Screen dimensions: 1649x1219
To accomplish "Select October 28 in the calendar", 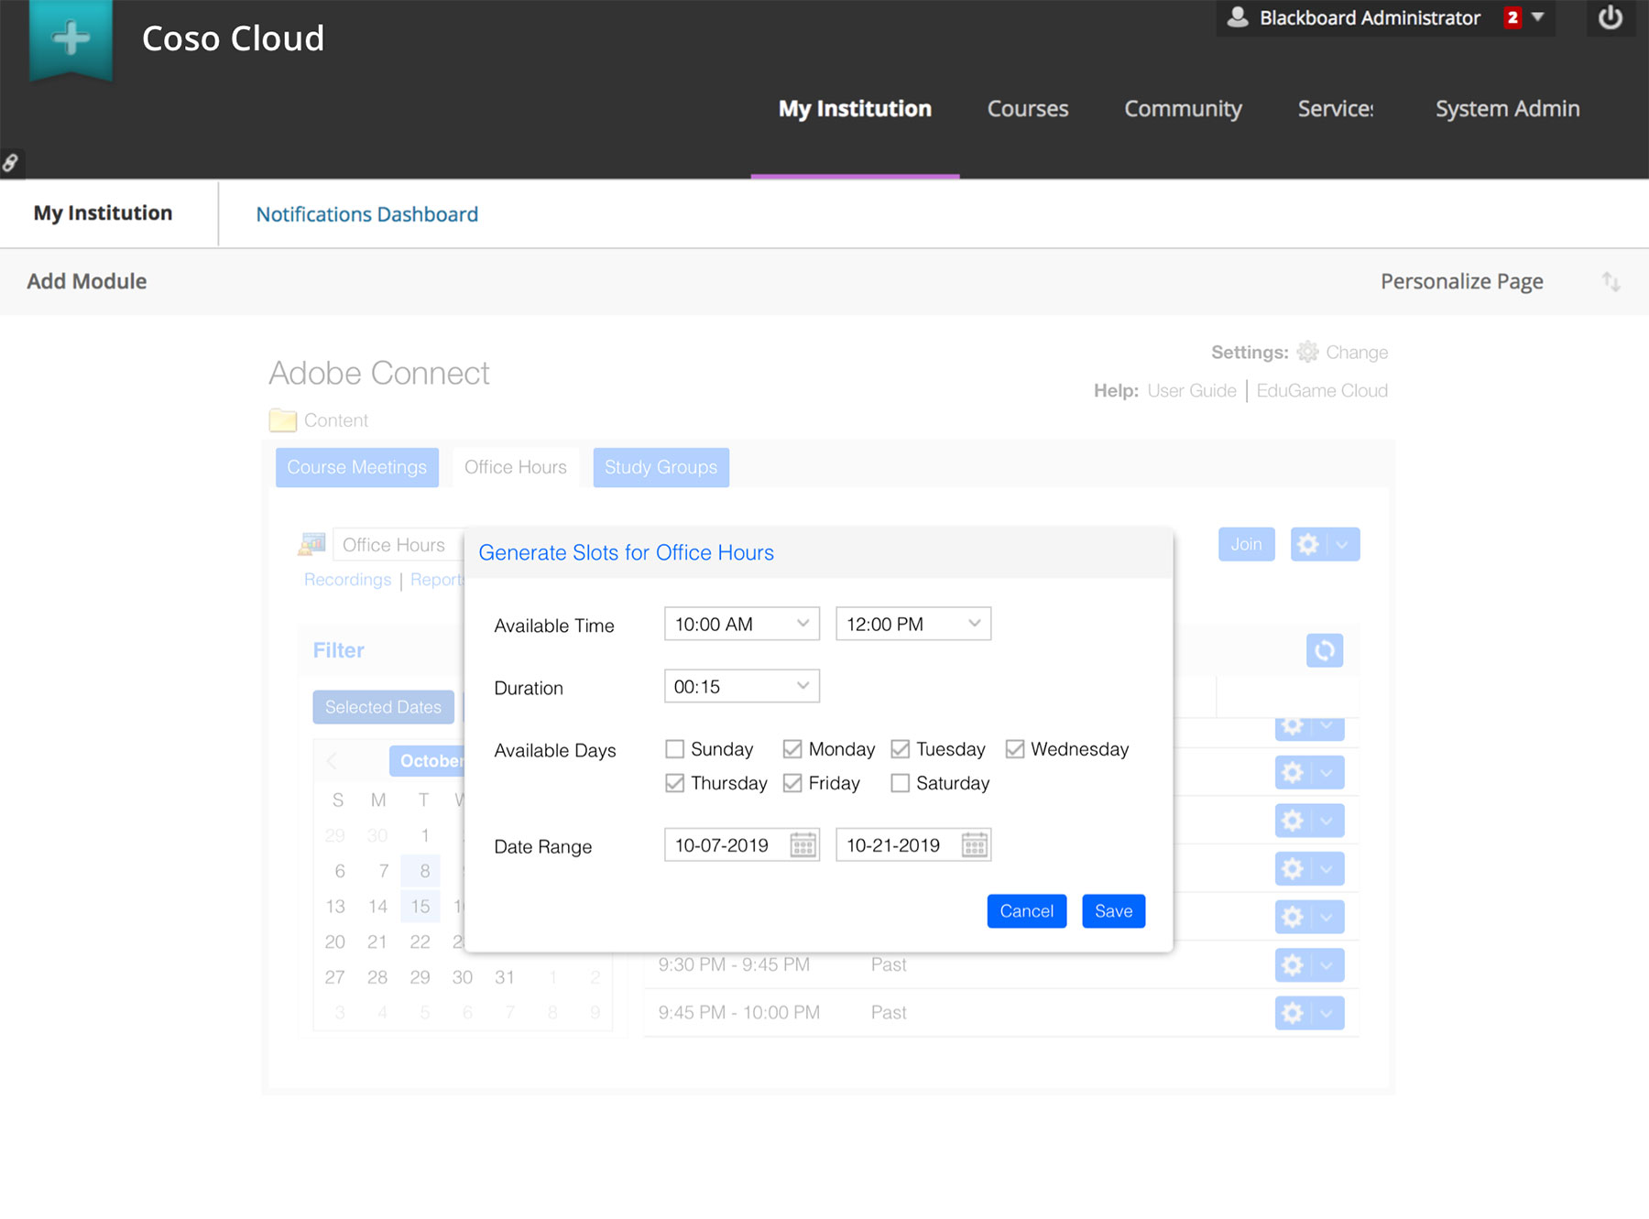I will pyautogui.click(x=377, y=977).
